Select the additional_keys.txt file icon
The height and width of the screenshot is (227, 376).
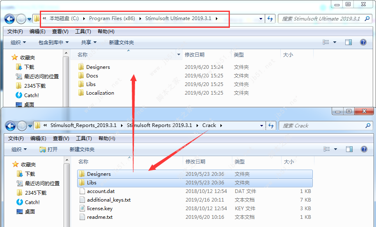point(82,200)
